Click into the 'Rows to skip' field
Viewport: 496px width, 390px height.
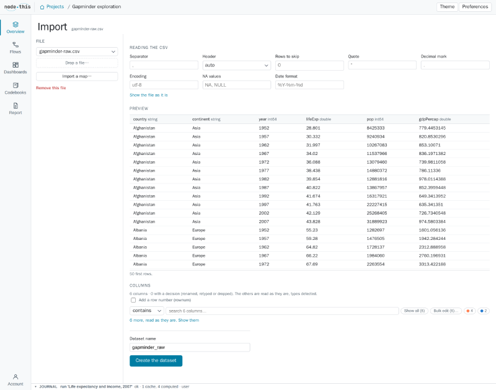pyautogui.click(x=309, y=65)
